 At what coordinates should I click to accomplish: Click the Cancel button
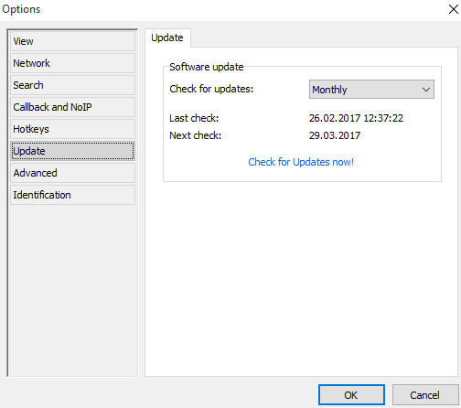[425, 395]
